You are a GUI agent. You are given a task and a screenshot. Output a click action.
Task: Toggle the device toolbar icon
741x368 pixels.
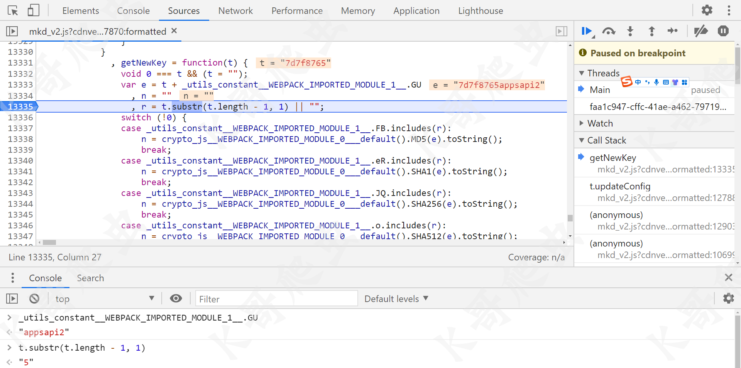click(x=34, y=10)
